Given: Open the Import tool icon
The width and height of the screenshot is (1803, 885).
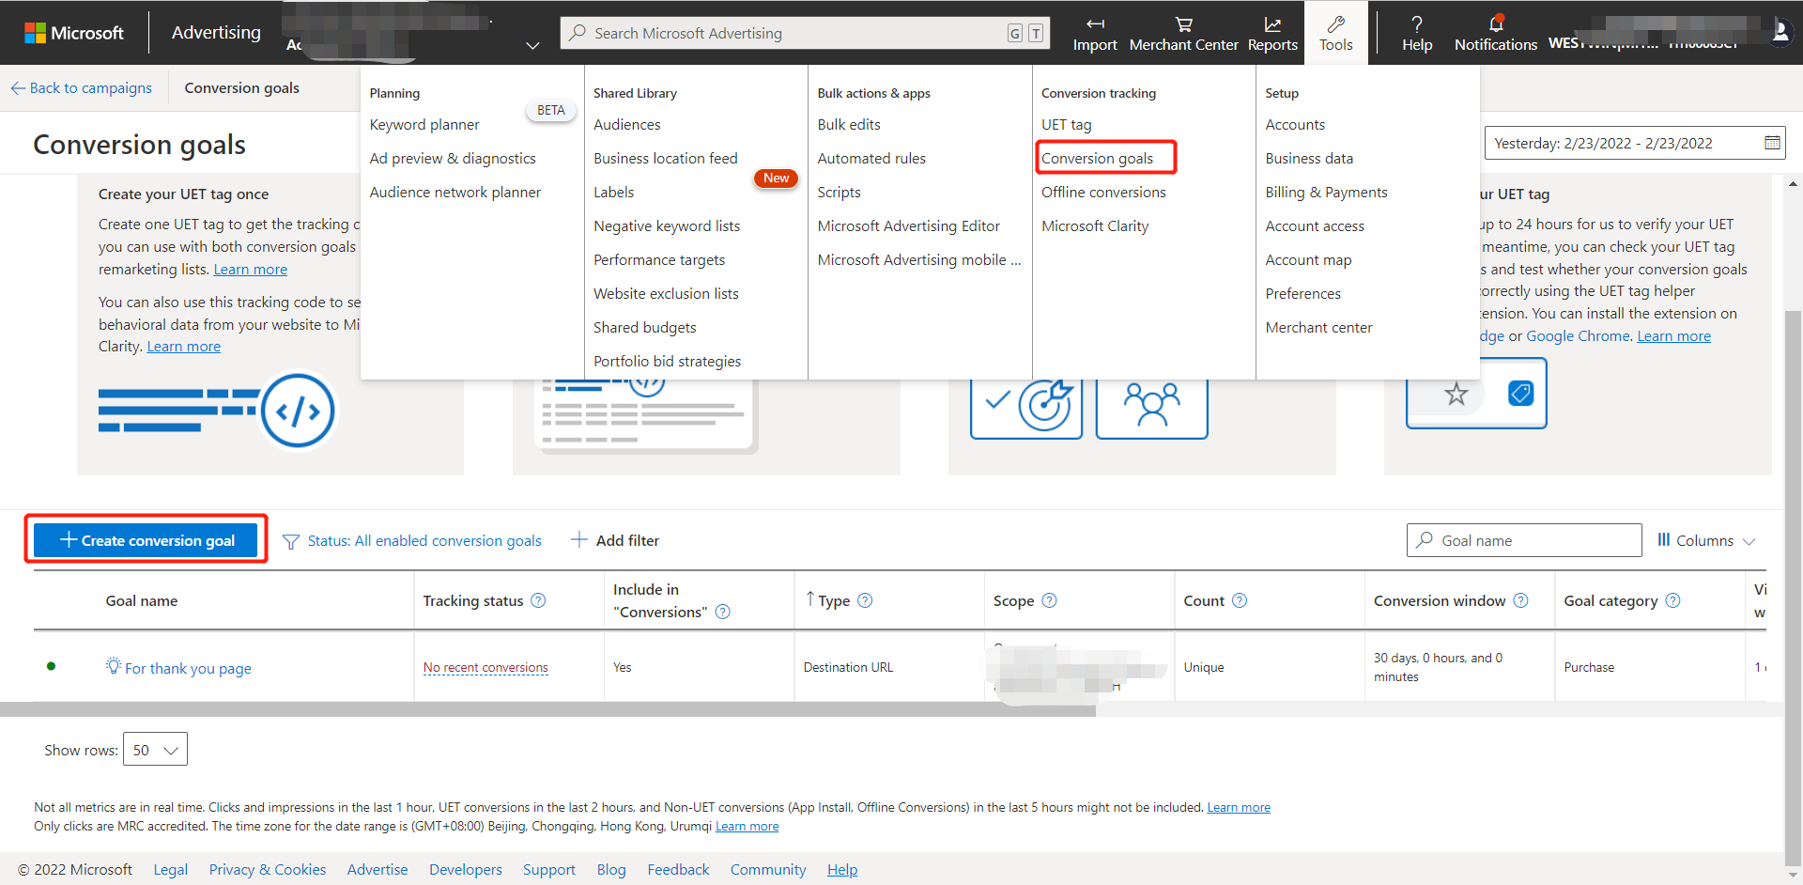Looking at the screenshot, I should 1095,24.
